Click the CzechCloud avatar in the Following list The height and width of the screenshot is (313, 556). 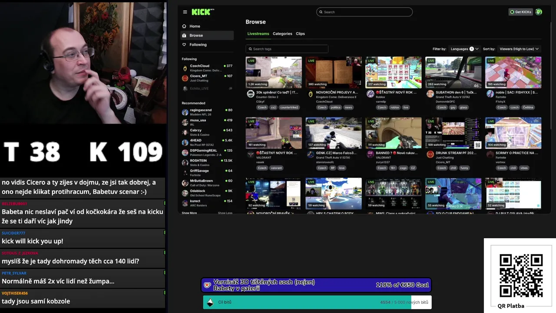pyautogui.click(x=185, y=68)
